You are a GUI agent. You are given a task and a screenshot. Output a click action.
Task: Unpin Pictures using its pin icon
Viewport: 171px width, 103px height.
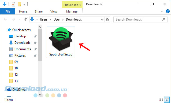(35, 56)
